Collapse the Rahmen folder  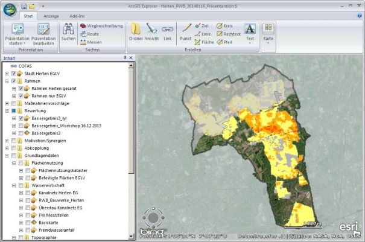coord(7,81)
